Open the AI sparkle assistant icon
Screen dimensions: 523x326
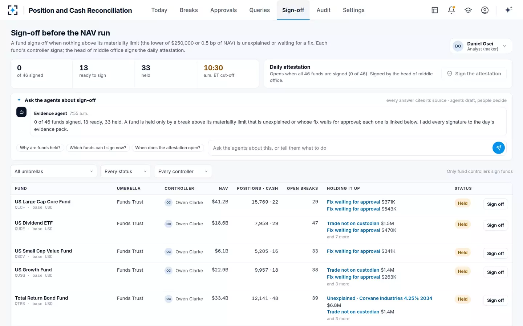point(508,10)
